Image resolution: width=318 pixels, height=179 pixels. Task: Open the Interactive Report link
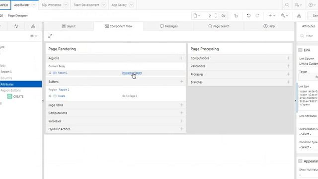click(x=132, y=73)
